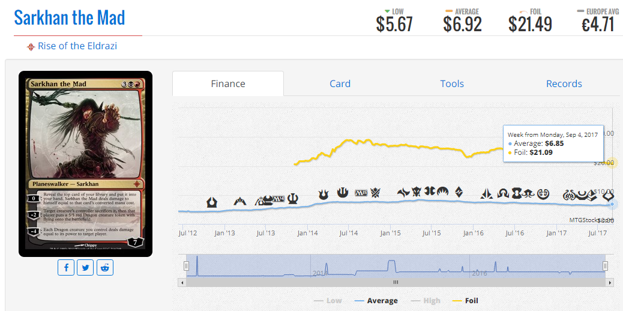Click the left handle of chart range navigator
The image size is (623, 311).
186,265
